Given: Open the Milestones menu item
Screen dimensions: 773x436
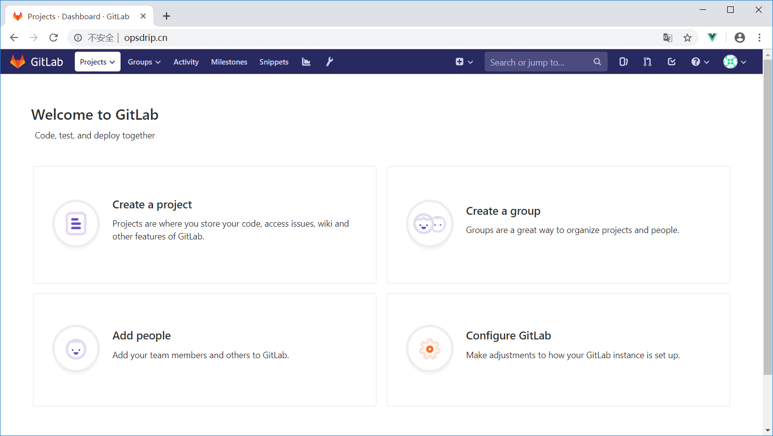Looking at the screenshot, I should (229, 62).
